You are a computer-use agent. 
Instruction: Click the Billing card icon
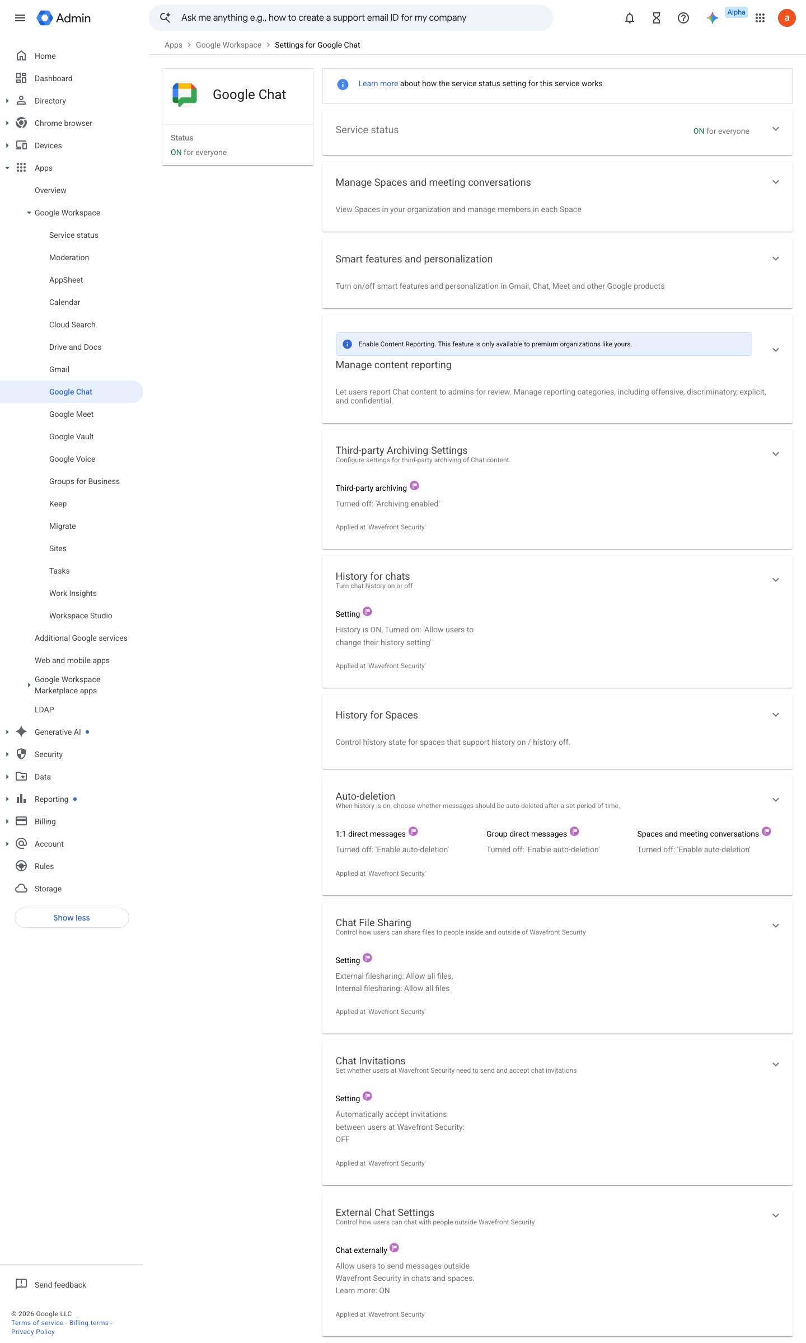(x=21, y=821)
